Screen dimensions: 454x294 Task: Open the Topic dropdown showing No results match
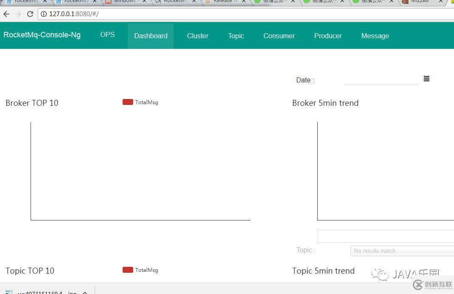(x=402, y=251)
